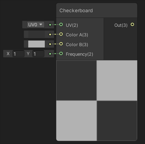
Task: Open the dark Color A swatch
Action: (x=37, y=34)
